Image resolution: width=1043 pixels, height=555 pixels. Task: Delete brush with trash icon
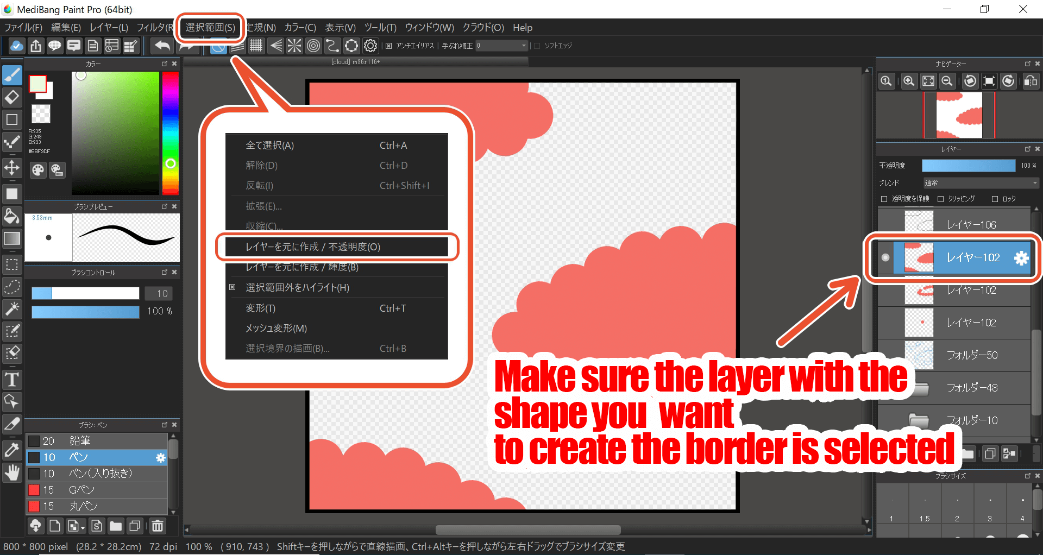tap(158, 526)
